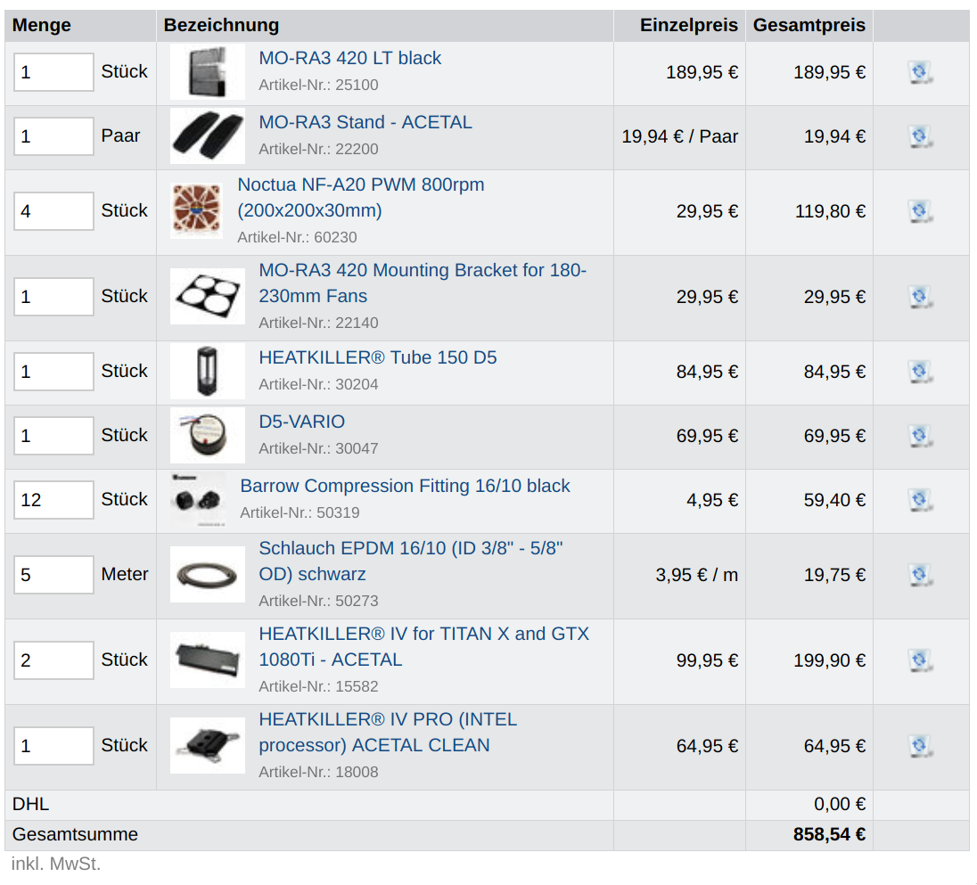Click quantity field showing 2 for TITAN X block

point(53,660)
